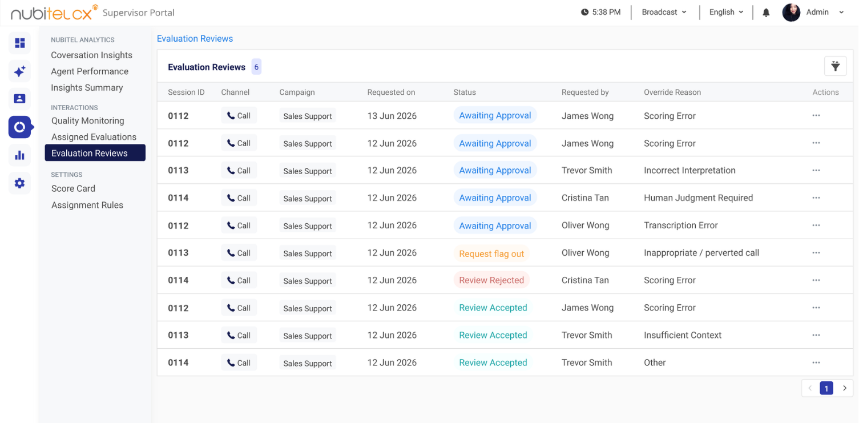Open actions menu for Review Rejected row

(816, 280)
